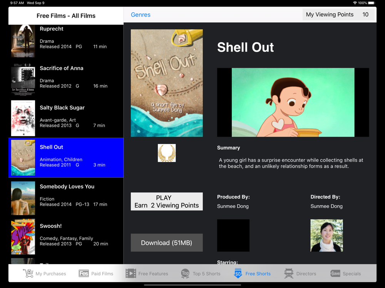Tap the film summary paragraph

(291, 163)
